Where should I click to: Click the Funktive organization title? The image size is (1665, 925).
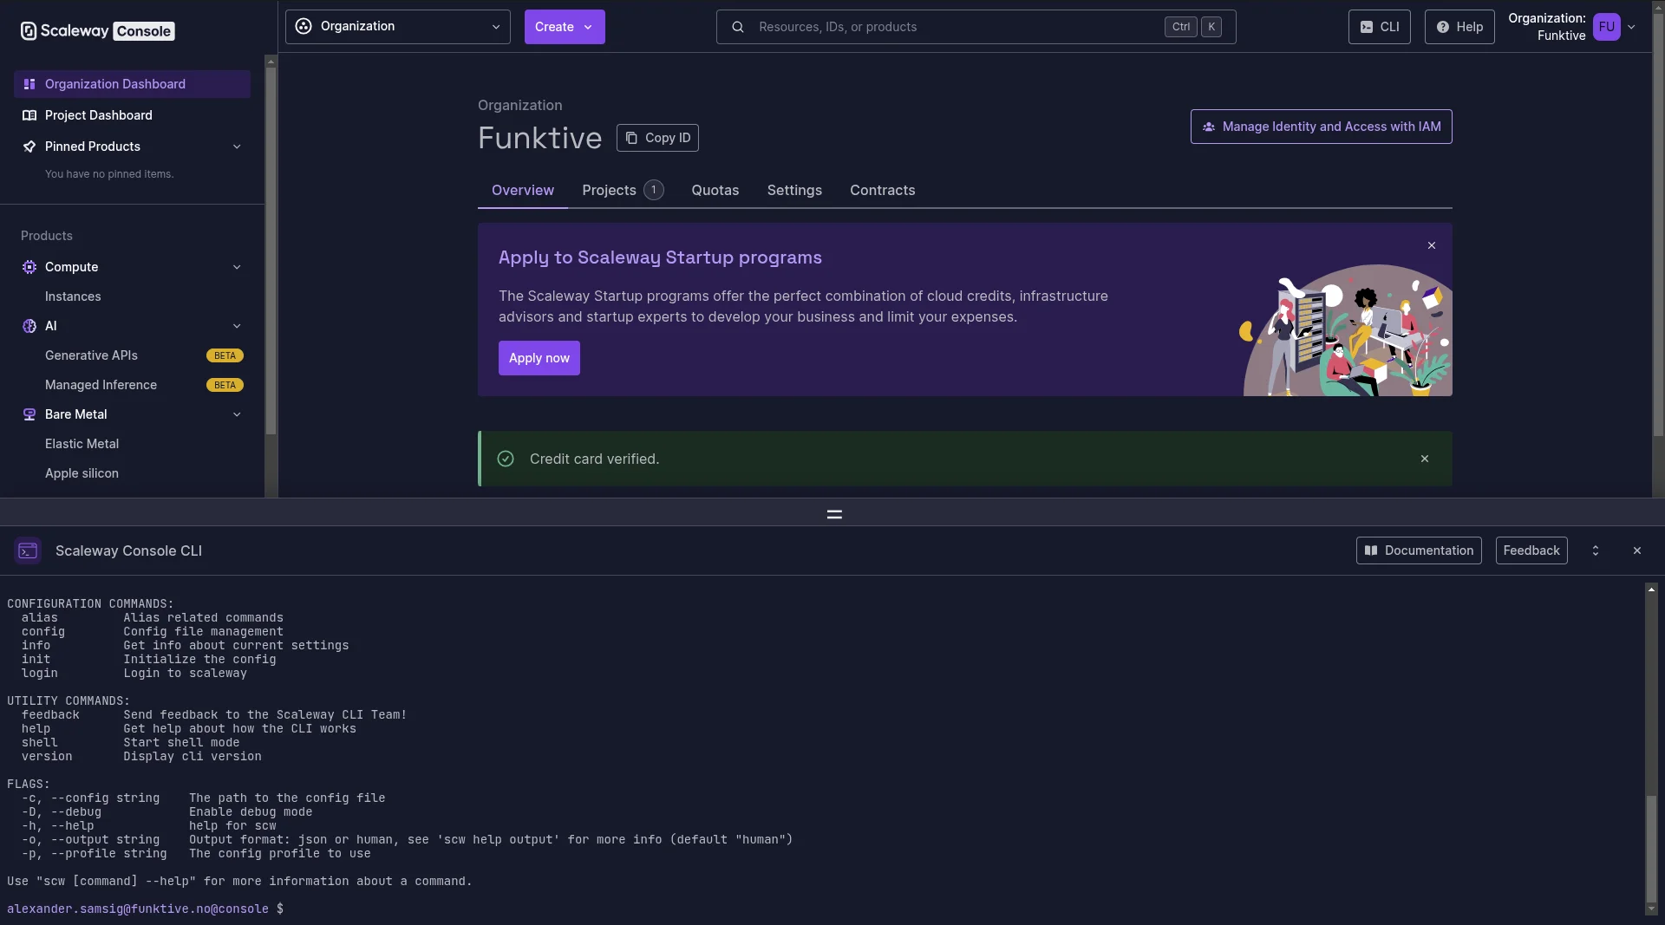539,138
